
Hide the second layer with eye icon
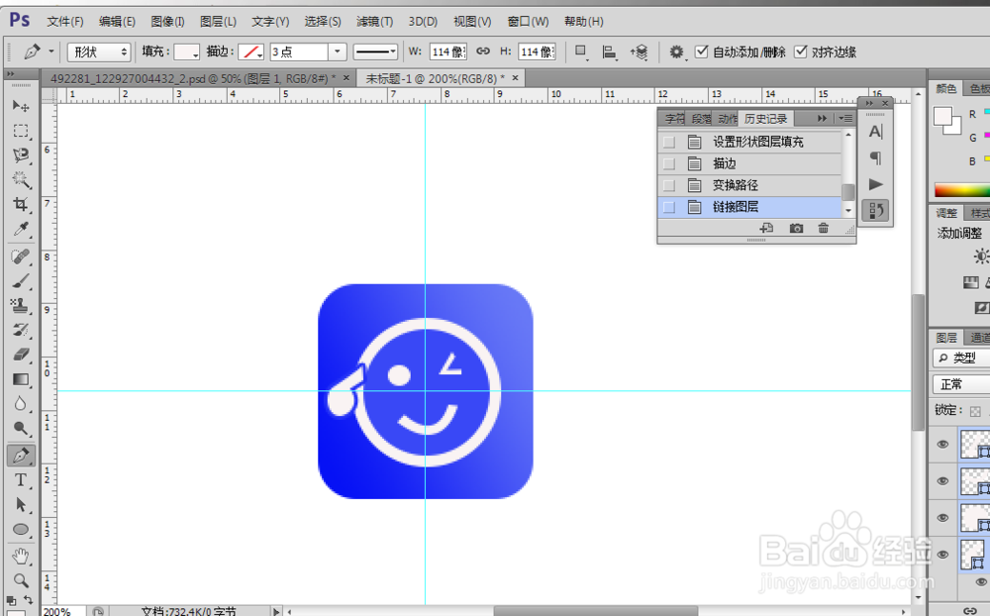coord(942,480)
